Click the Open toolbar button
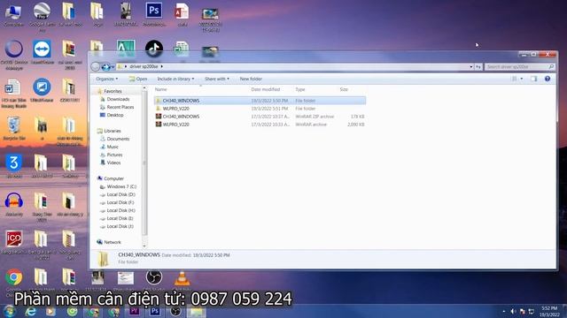The height and width of the screenshot is (318, 567). [138, 79]
